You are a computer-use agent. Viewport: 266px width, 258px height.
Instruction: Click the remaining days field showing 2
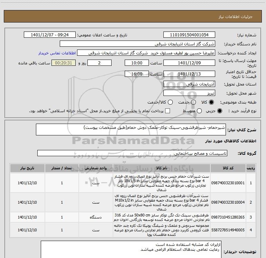click(x=99, y=63)
